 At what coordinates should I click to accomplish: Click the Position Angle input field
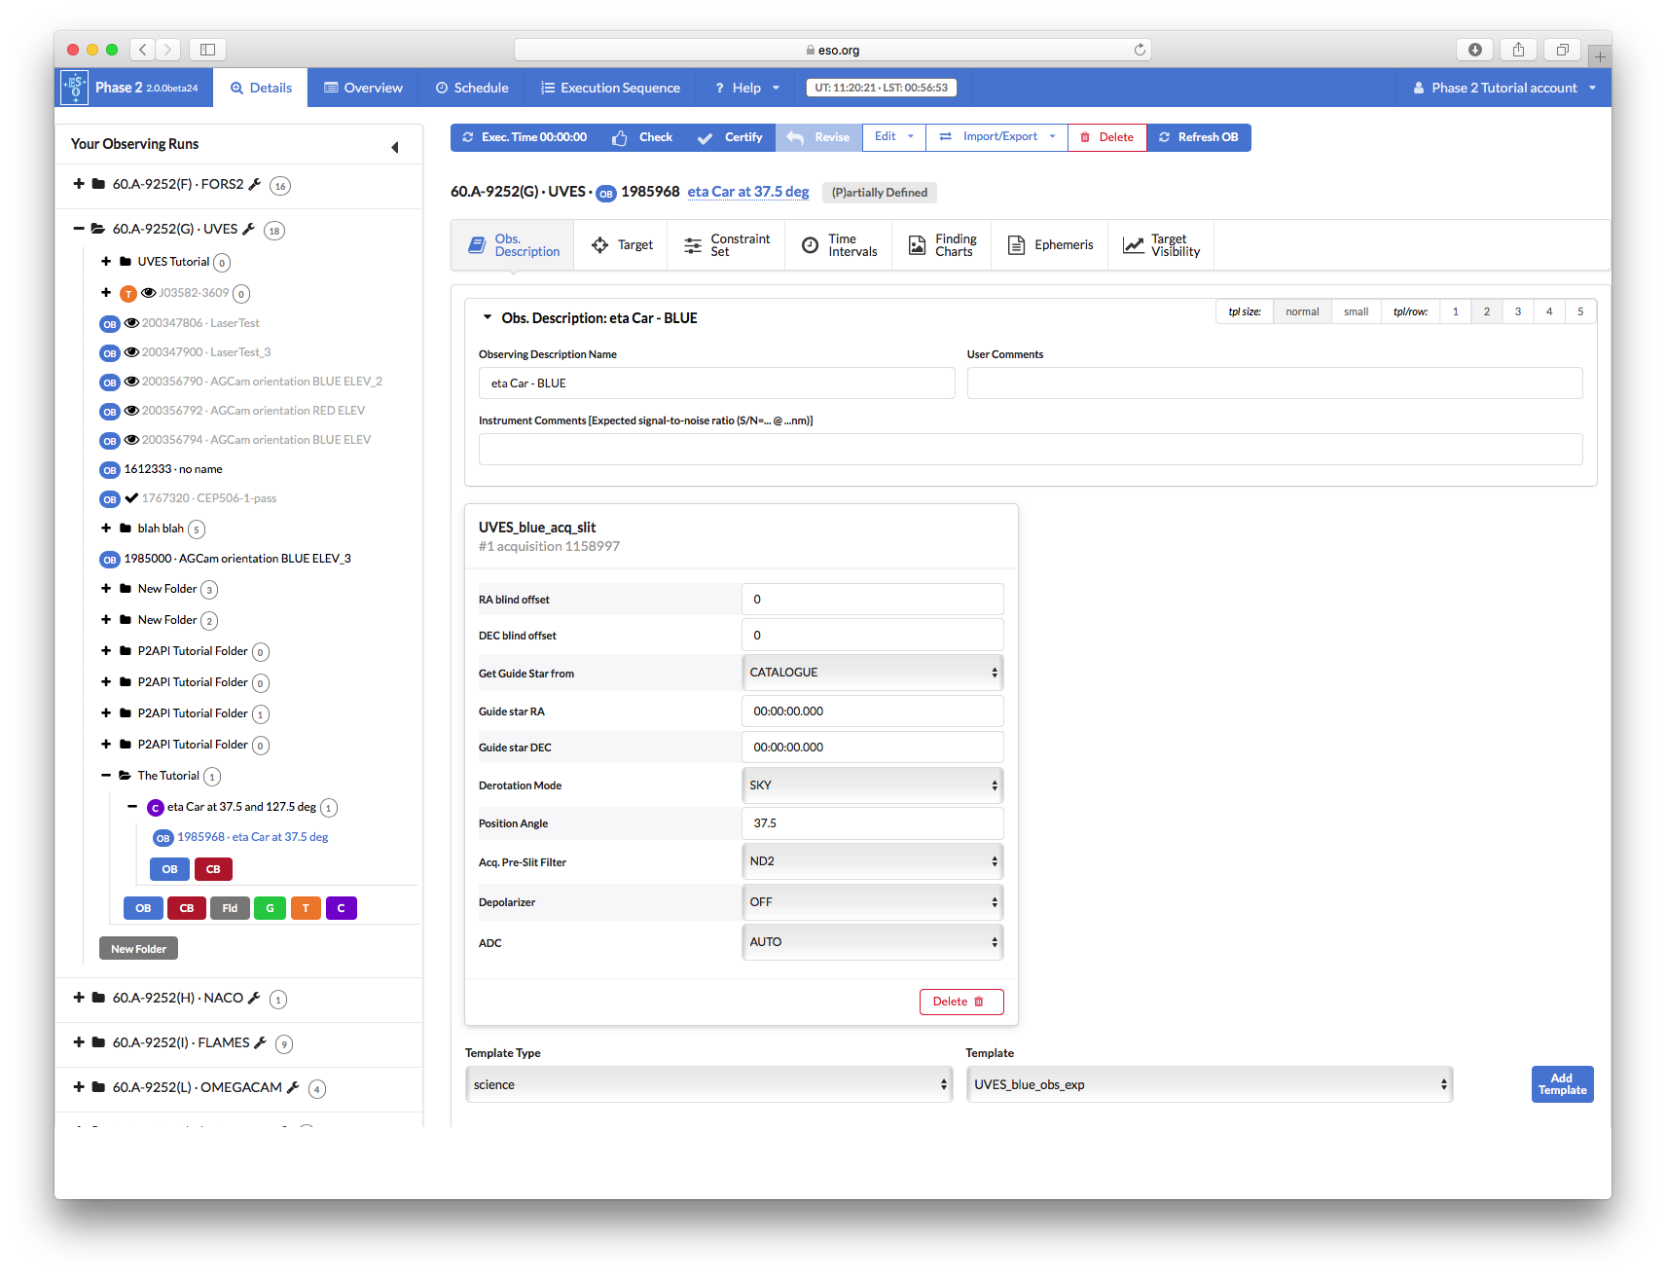pos(872,823)
